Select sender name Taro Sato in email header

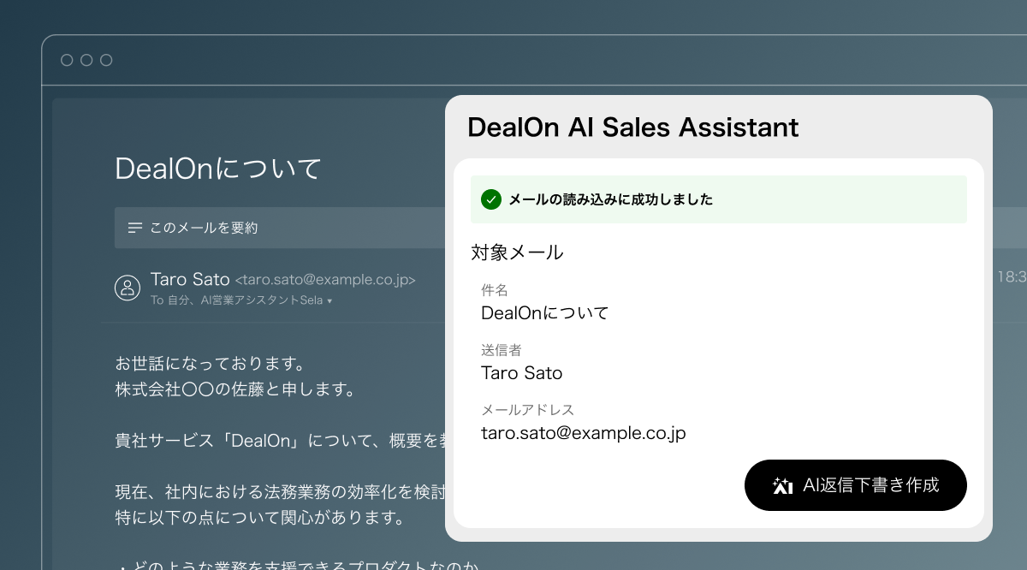(x=190, y=279)
